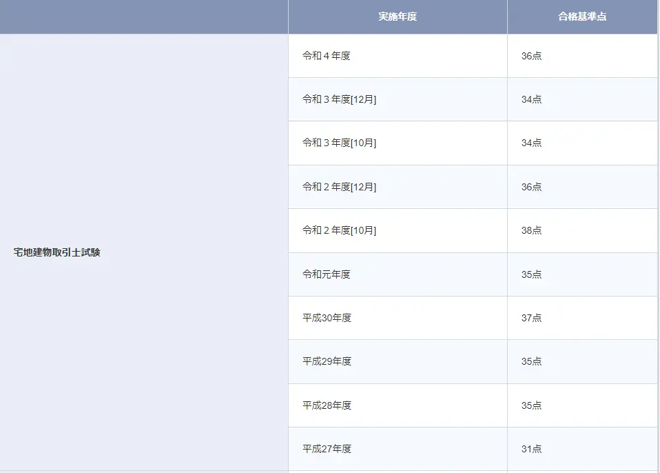The height and width of the screenshot is (473, 660).
Task: Select the 令和３年度[10月] cell
Action: (398, 143)
